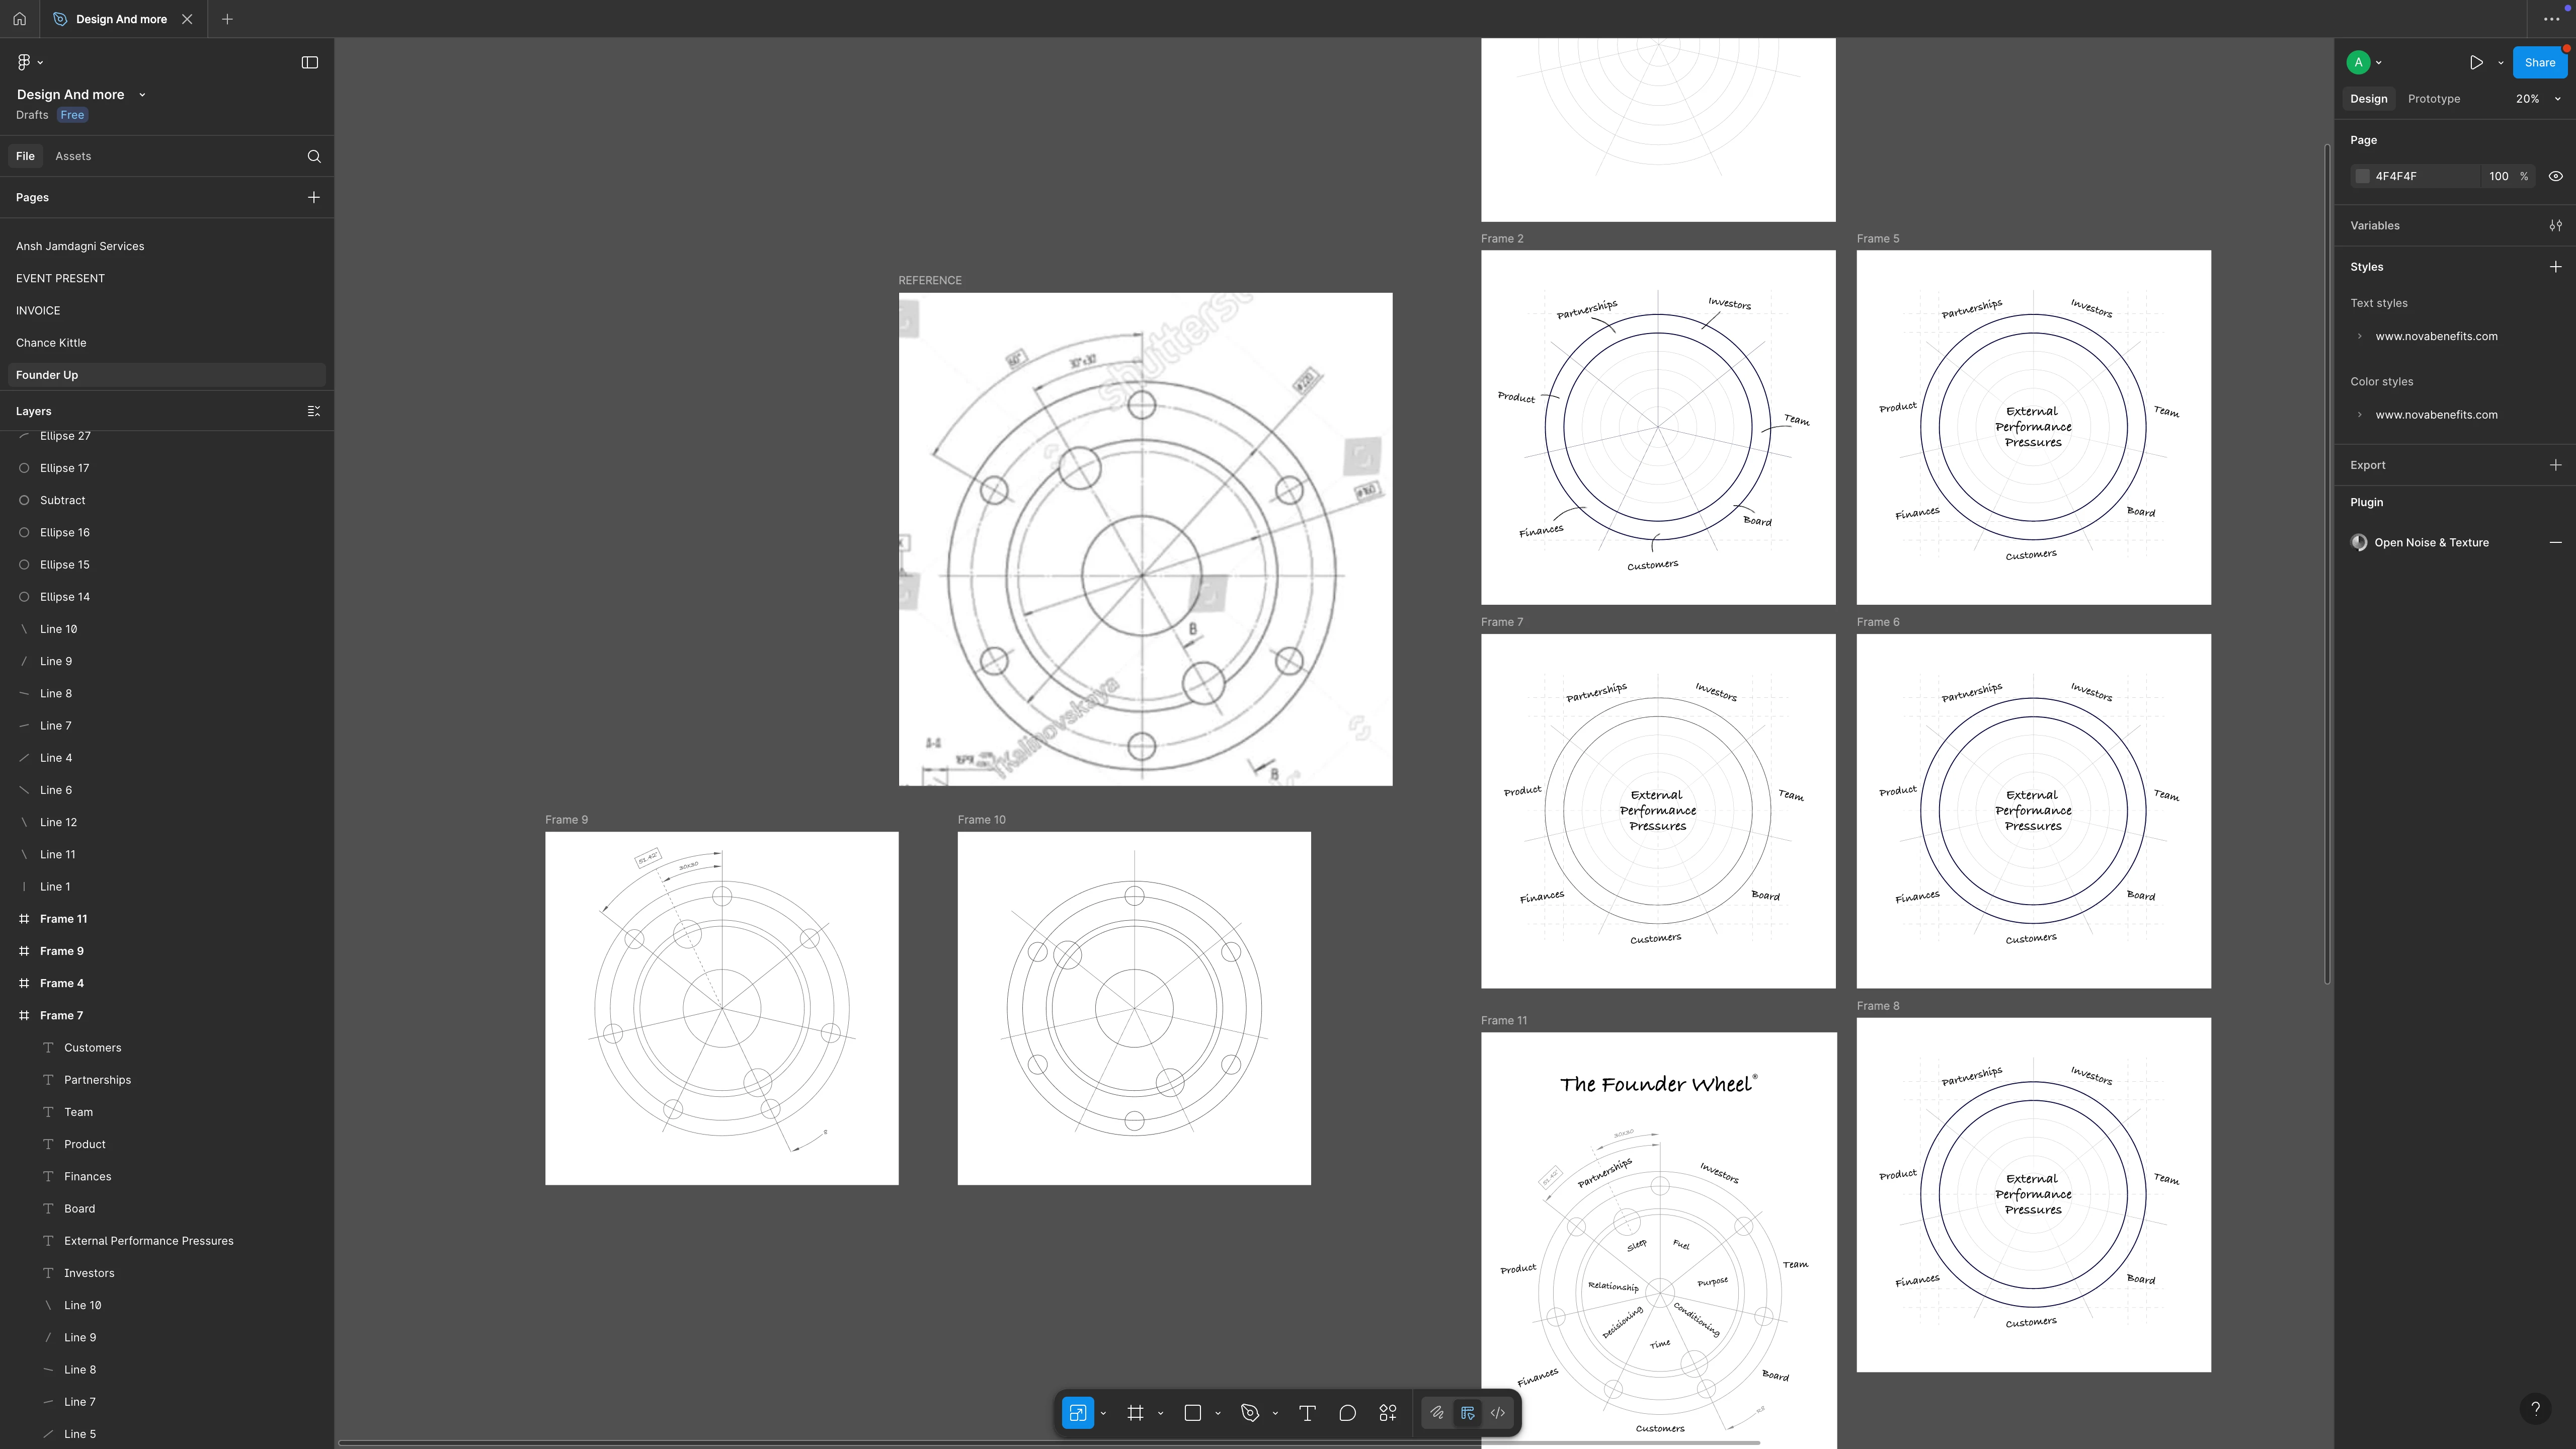Open Pen tool options dropdown
This screenshot has width=2576, height=1449.
pyautogui.click(x=1275, y=1414)
